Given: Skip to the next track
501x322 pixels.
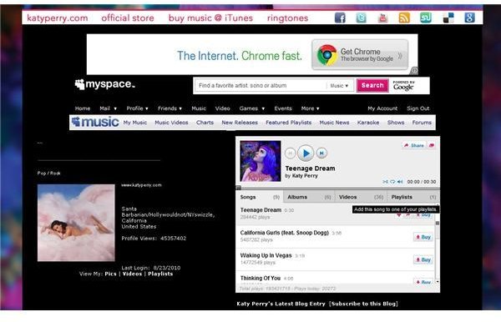Looking at the screenshot, I should [x=321, y=153].
